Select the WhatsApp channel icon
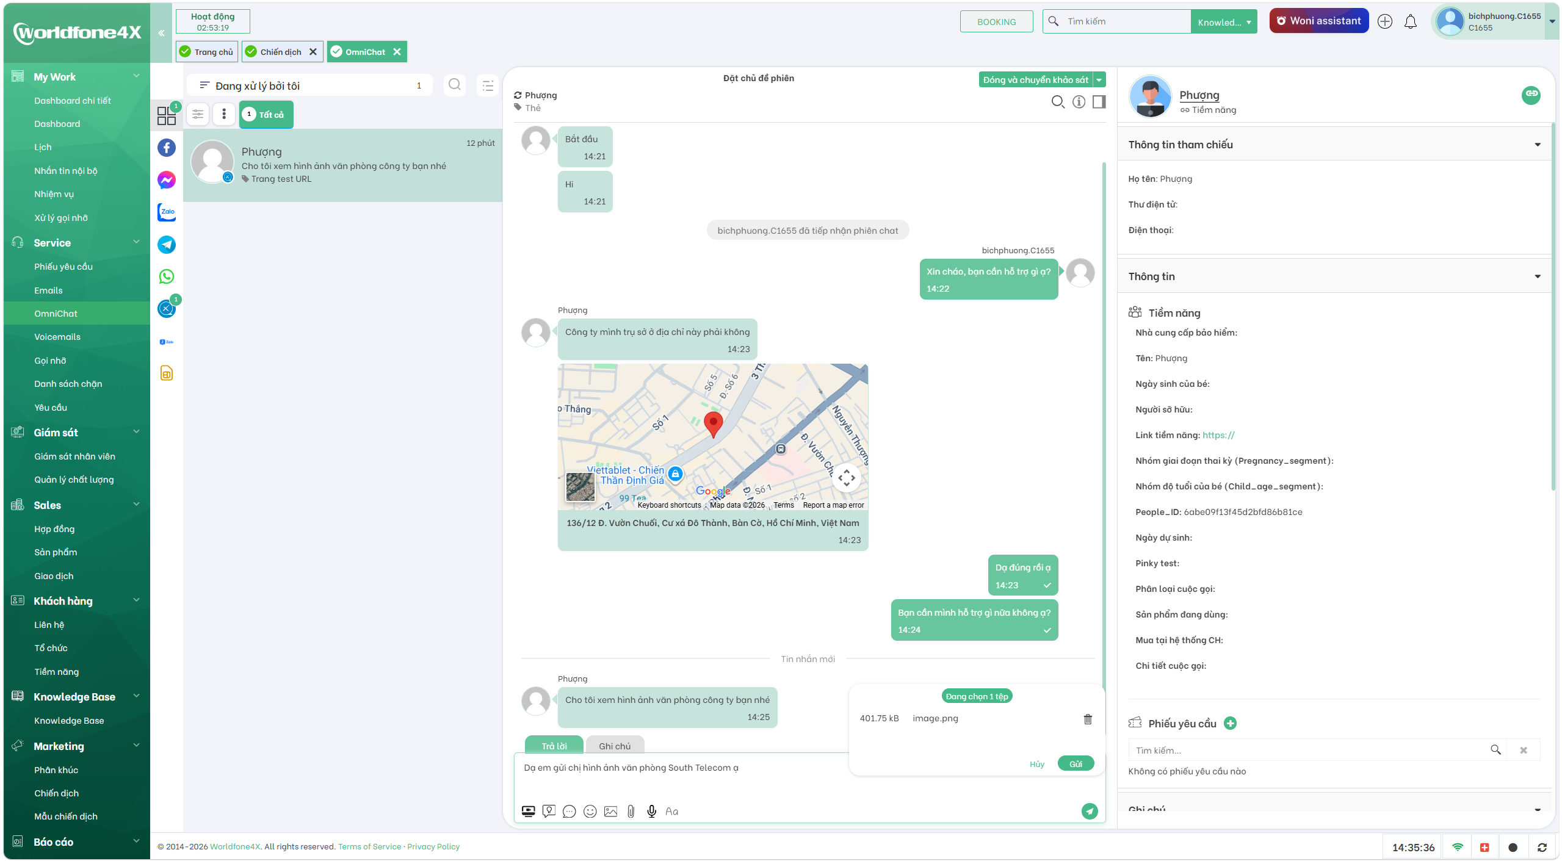The height and width of the screenshot is (861, 1562). 167,276
